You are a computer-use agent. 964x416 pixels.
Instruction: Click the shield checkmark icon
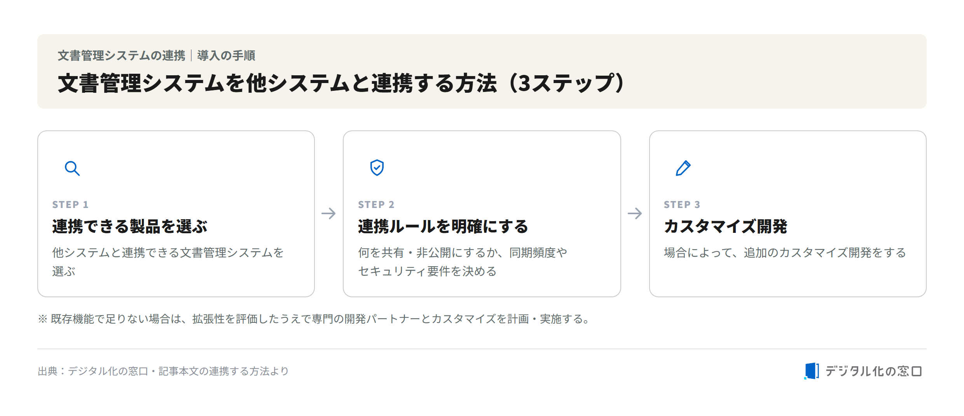(x=377, y=168)
